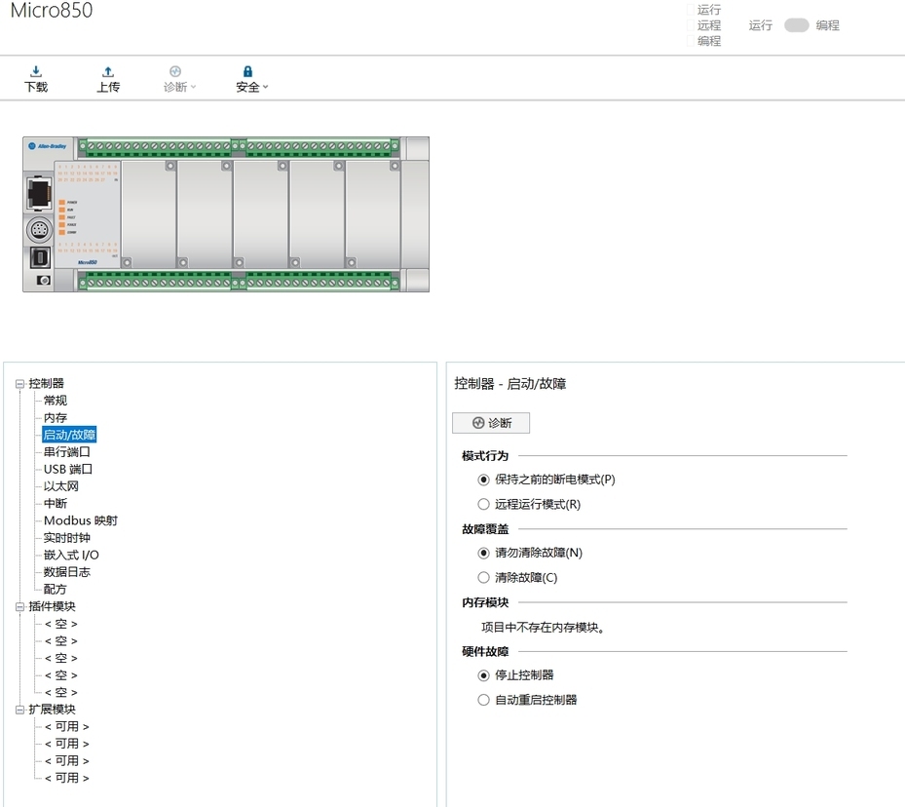Click the Ethernet port on the controller image

point(39,193)
